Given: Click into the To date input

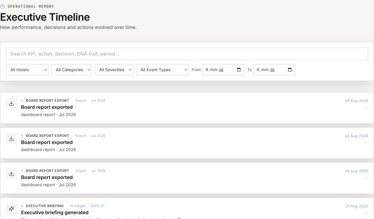Looking at the screenshot, I should [x=274, y=70].
